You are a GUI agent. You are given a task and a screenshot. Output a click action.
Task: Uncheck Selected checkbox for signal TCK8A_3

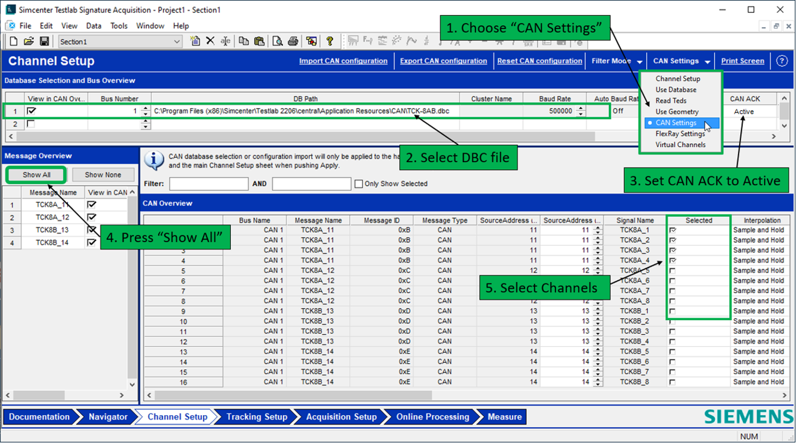click(x=673, y=251)
